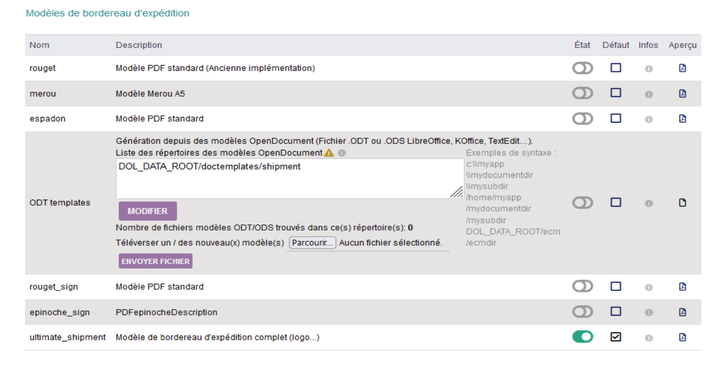Click warning triangle next to OpenDocument directories list
The image size is (708, 367).
point(329,153)
